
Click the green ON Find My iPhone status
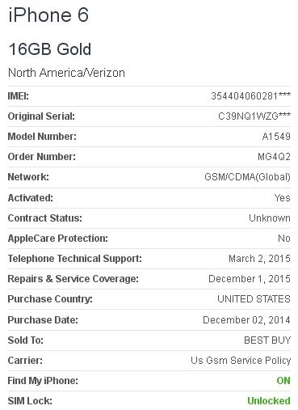[283, 381]
